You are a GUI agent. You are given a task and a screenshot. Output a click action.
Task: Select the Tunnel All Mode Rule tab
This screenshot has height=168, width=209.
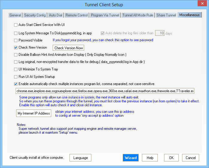point(138,15)
